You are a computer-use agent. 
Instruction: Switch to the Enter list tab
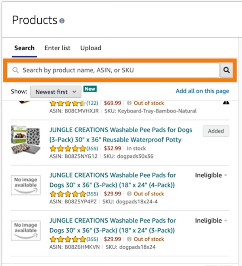point(57,48)
